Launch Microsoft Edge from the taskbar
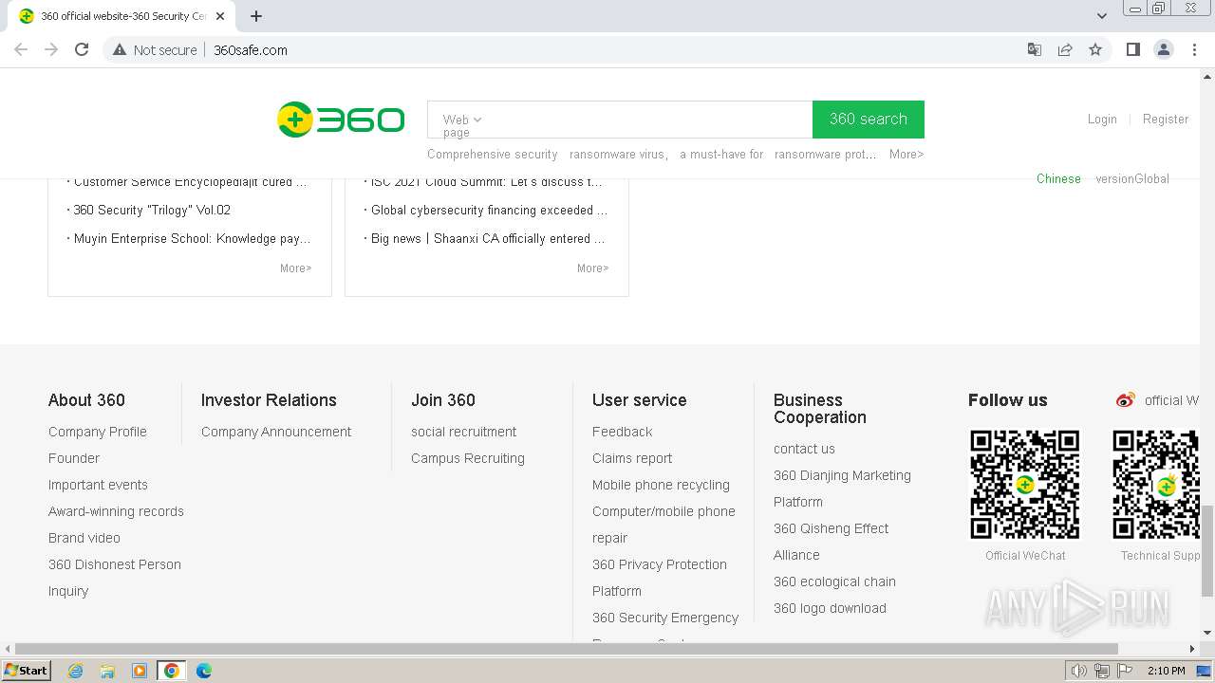The height and width of the screenshot is (683, 1215). point(203,671)
